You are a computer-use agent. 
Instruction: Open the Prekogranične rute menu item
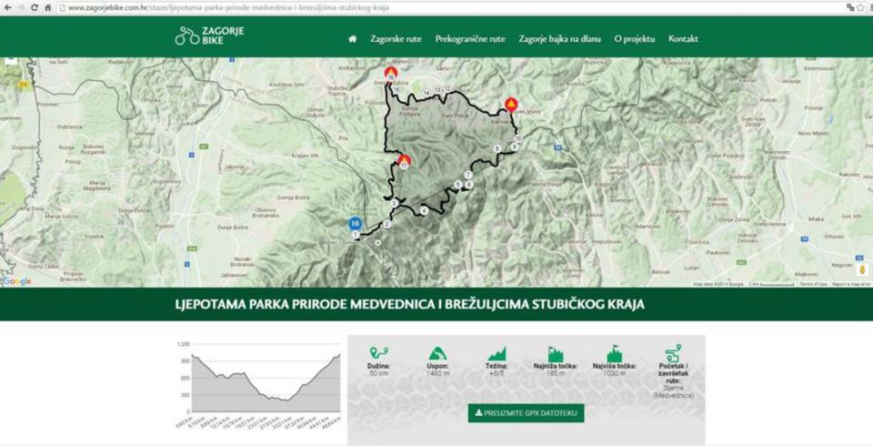click(470, 39)
